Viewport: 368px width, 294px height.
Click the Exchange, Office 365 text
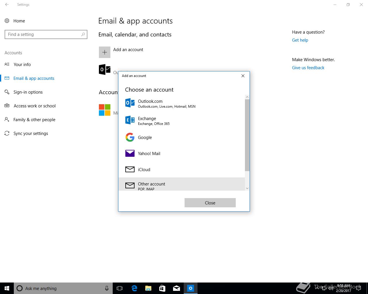154,124
